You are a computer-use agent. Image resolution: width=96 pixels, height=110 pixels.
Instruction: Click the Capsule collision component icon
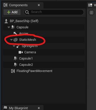(13, 27)
